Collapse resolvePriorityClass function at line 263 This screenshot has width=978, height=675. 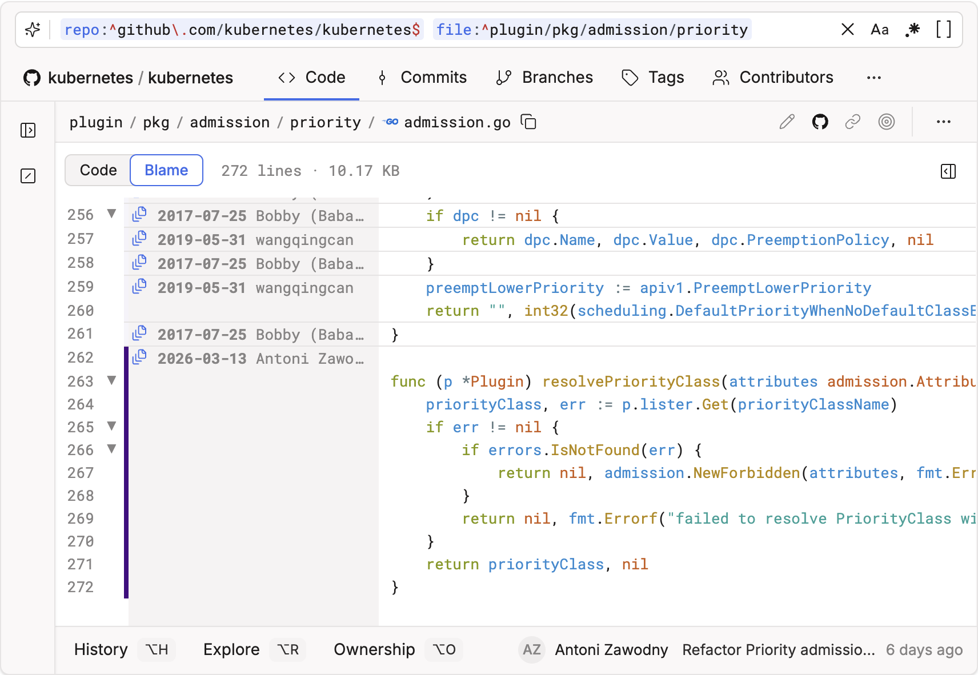[x=112, y=380]
